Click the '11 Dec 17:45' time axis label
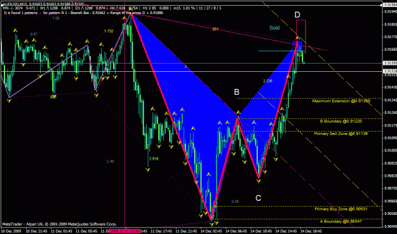The image size is (397, 234). coord(161,231)
